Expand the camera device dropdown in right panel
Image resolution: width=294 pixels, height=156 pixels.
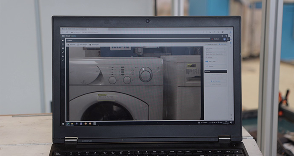(x=216, y=54)
